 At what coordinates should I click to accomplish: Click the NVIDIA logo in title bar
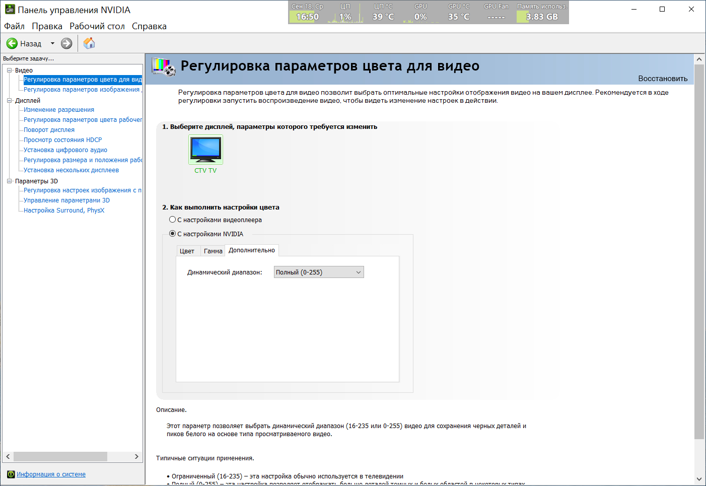[10, 10]
